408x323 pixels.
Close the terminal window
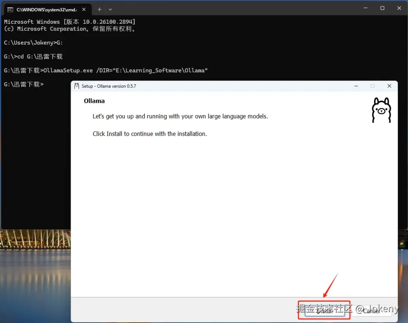tap(399, 8)
